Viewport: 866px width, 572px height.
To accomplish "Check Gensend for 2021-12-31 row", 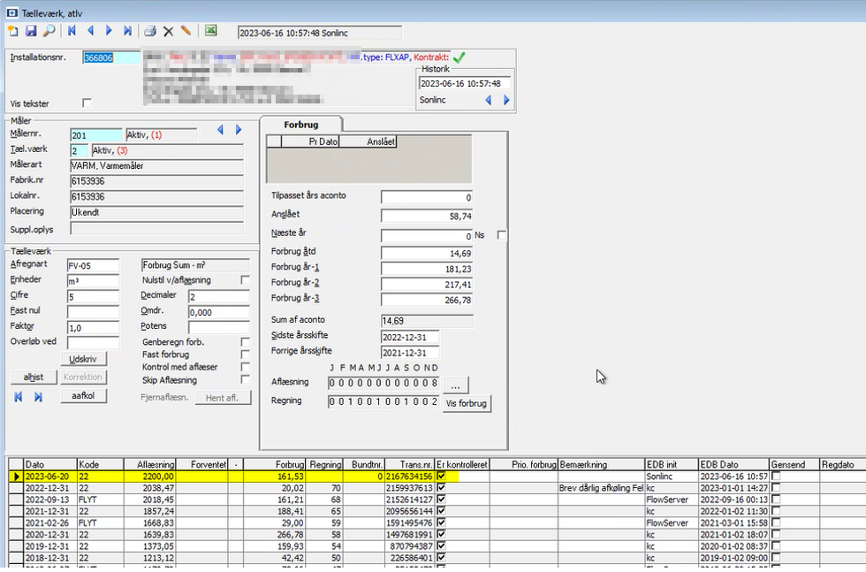I will [x=776, y=511].
